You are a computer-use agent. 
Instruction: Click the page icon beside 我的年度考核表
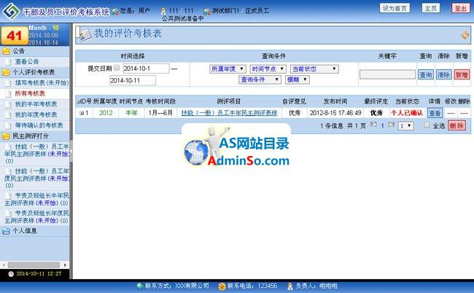(9, 114)
